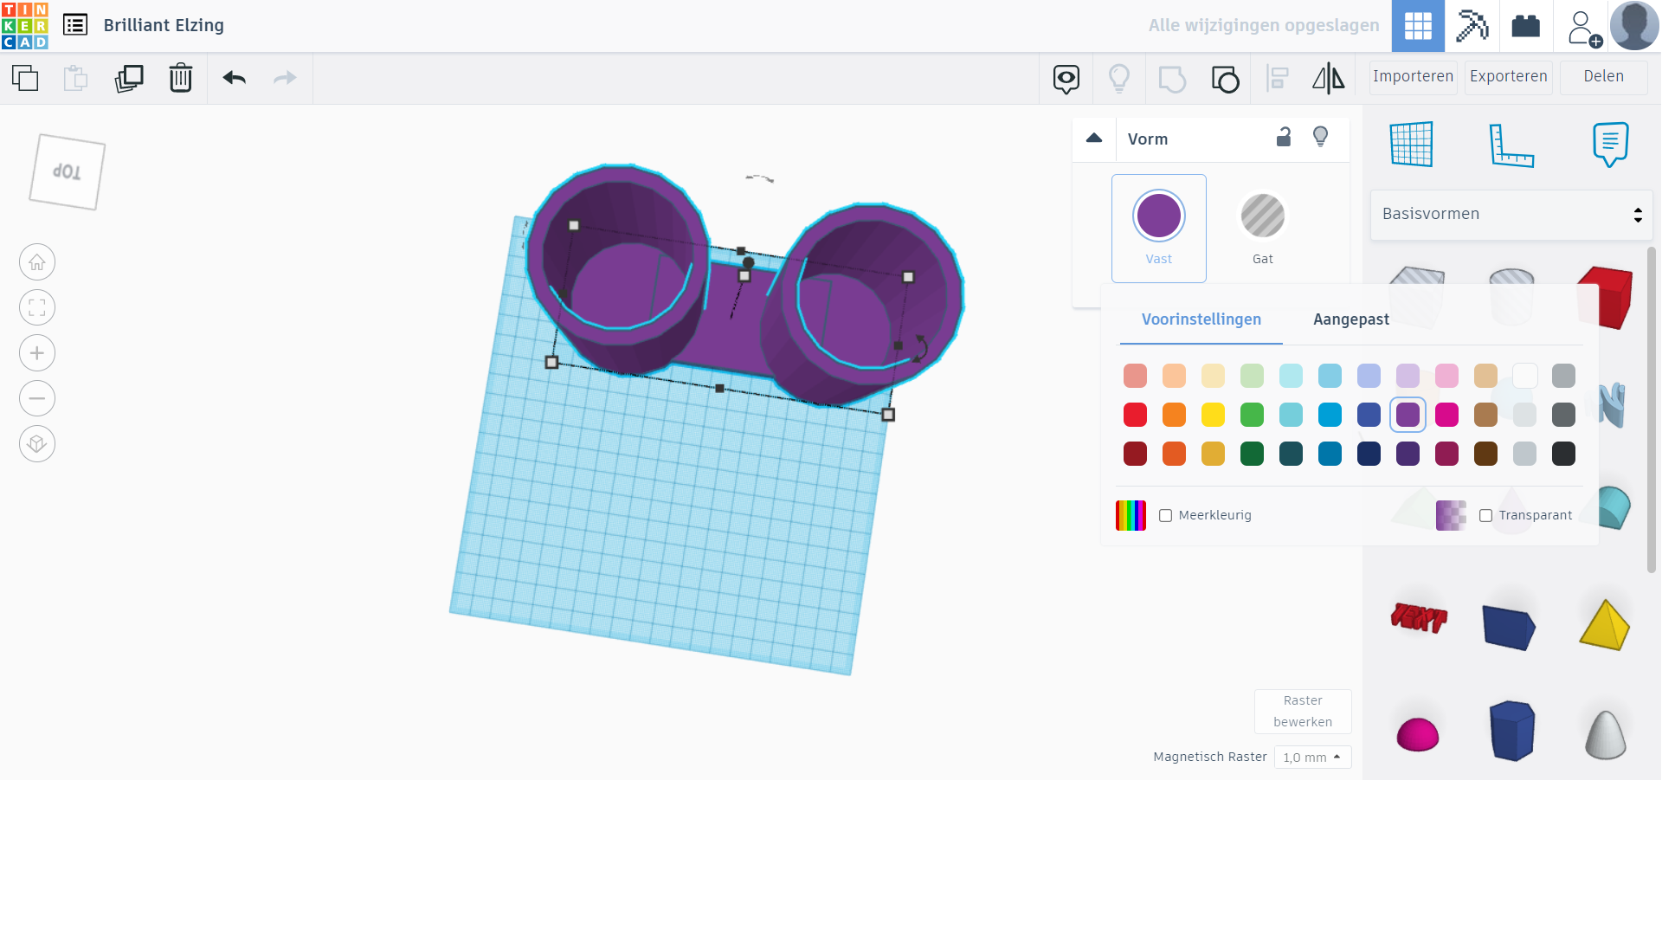Open the designs list icon
Screen dimensions: 1662x935
point(75,25)
